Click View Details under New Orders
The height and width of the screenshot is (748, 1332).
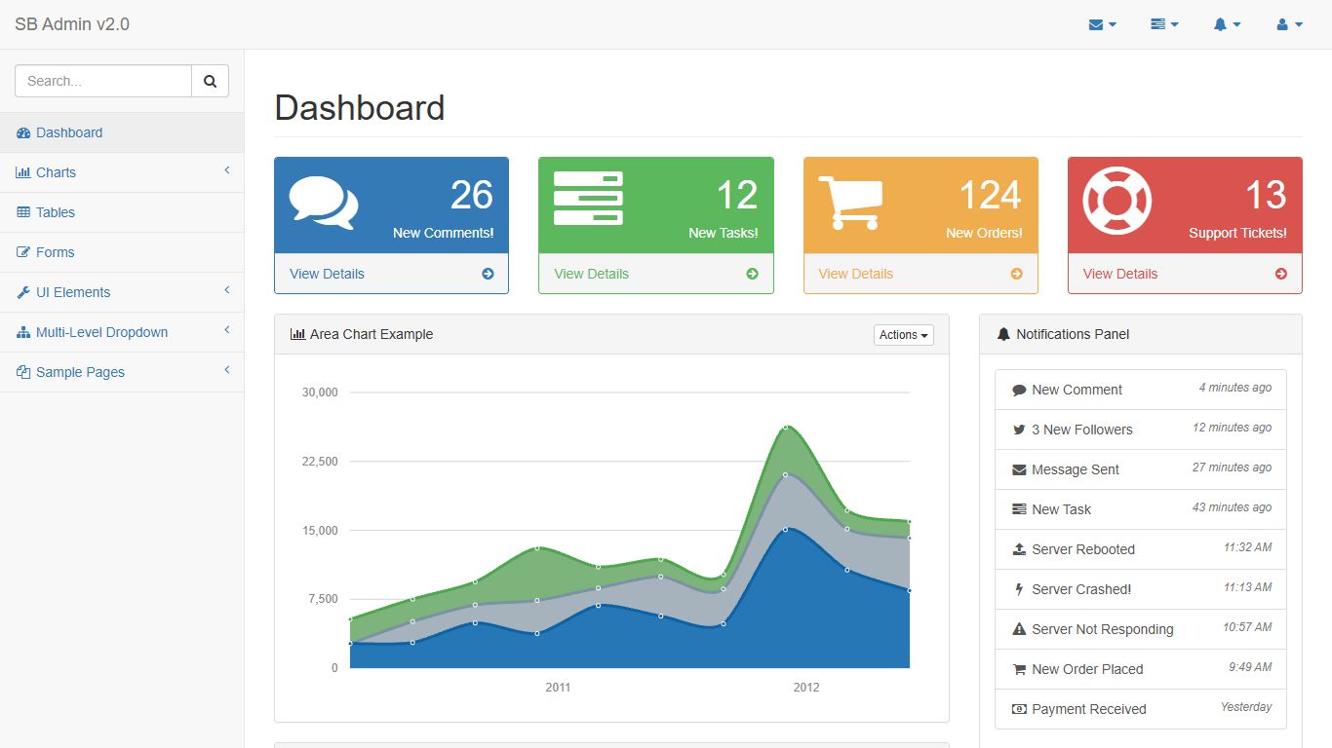click(x=856, y=274)
